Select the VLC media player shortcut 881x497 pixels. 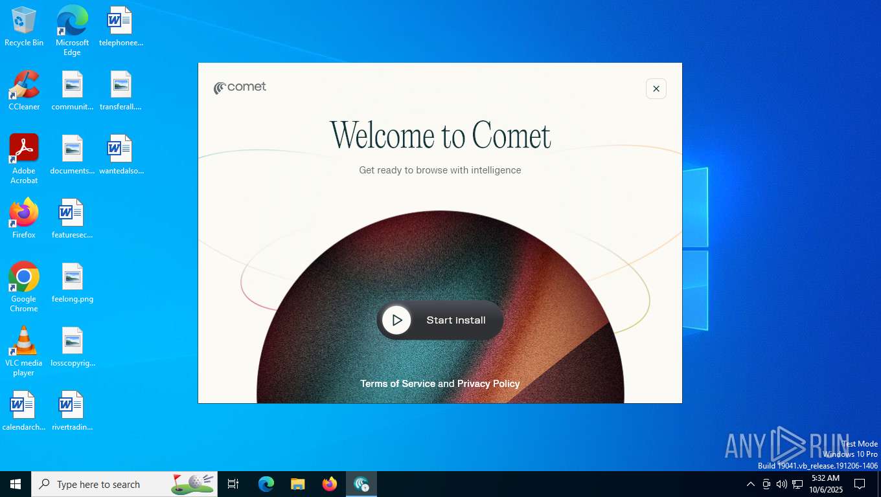(24, 351)
